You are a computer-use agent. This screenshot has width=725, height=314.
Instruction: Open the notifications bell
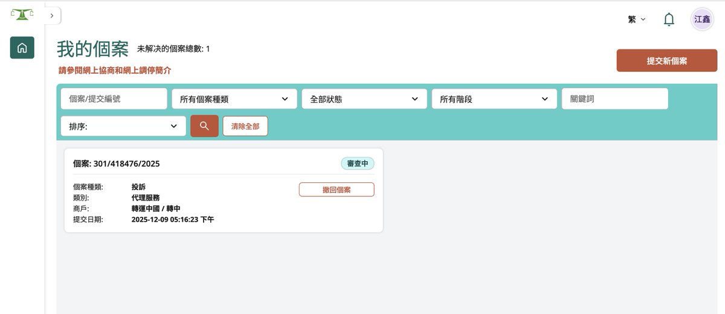(x=669, y=19)
